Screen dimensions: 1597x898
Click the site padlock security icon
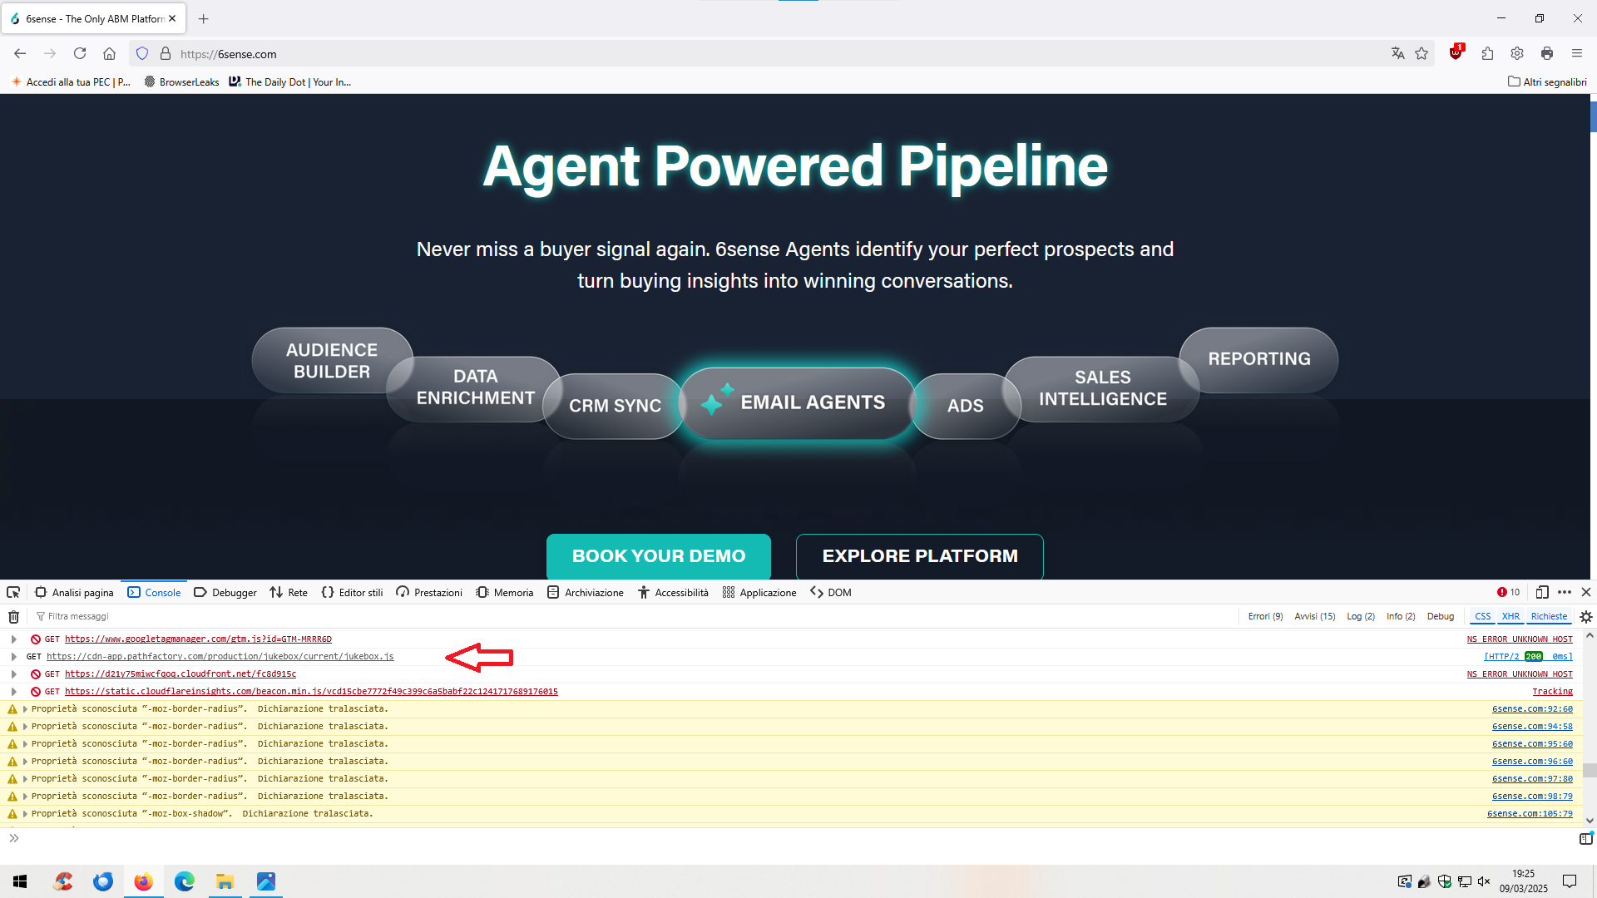click(x=166, y=54)
